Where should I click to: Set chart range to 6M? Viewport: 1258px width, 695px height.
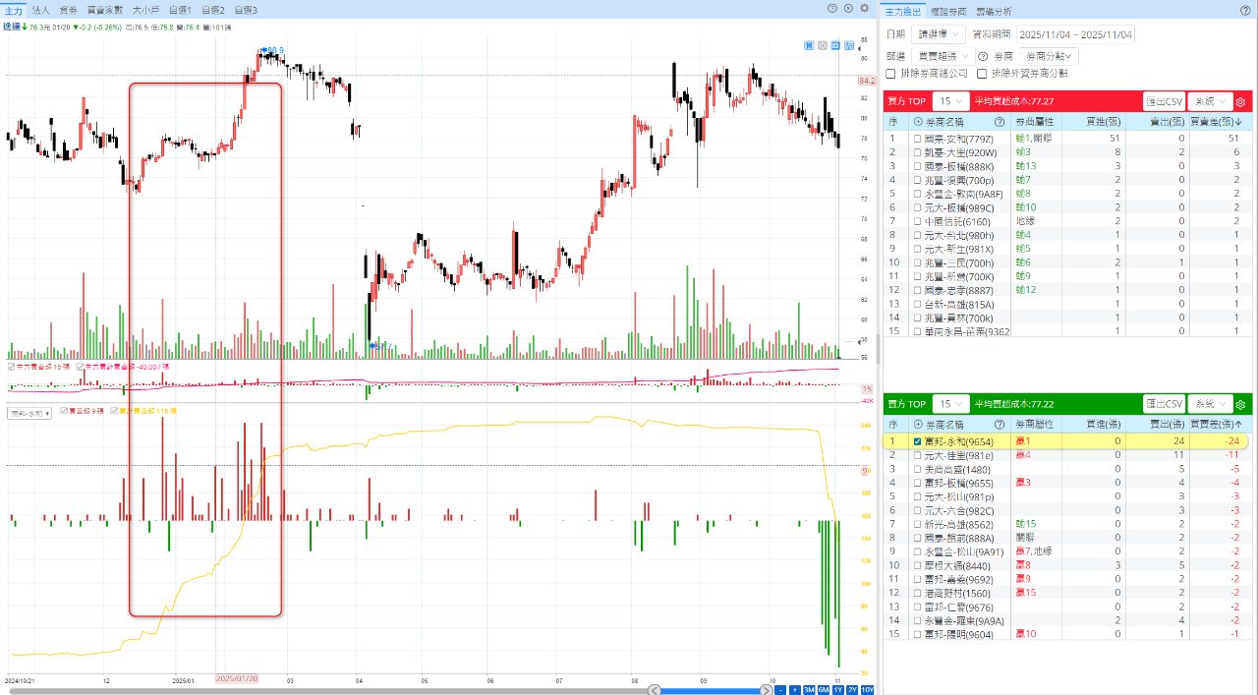(x=824, y=690)
